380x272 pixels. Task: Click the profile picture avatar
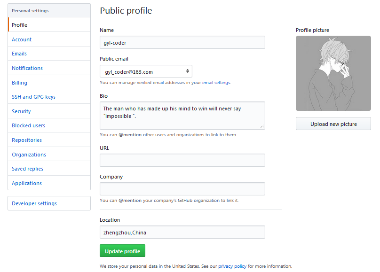[333, 73]
